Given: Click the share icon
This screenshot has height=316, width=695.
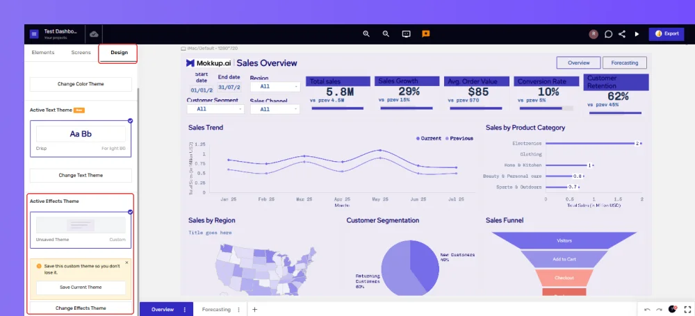Looking at the screenshot, I should [x=622, y=34].
